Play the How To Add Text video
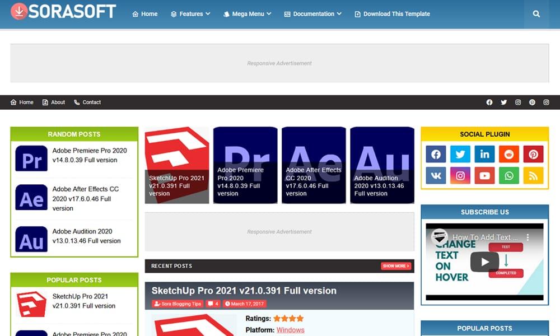This screenshot has width=560, height=336. click(484, 261)
